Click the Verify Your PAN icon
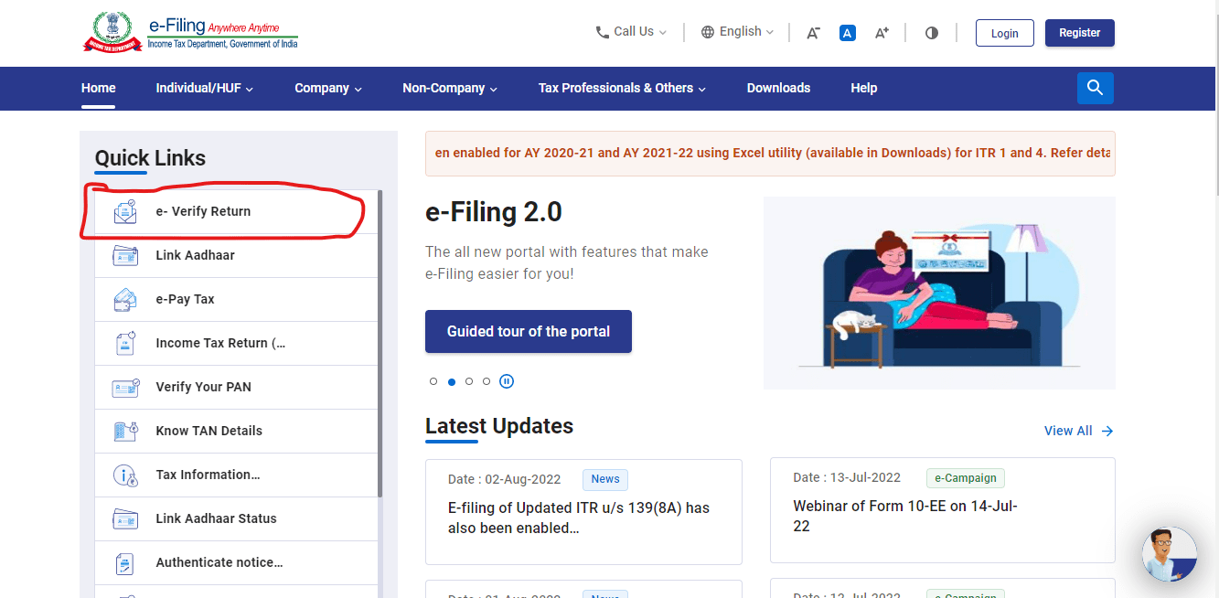This screenshot has height=598, width=1219. click(x=125, y=387)
